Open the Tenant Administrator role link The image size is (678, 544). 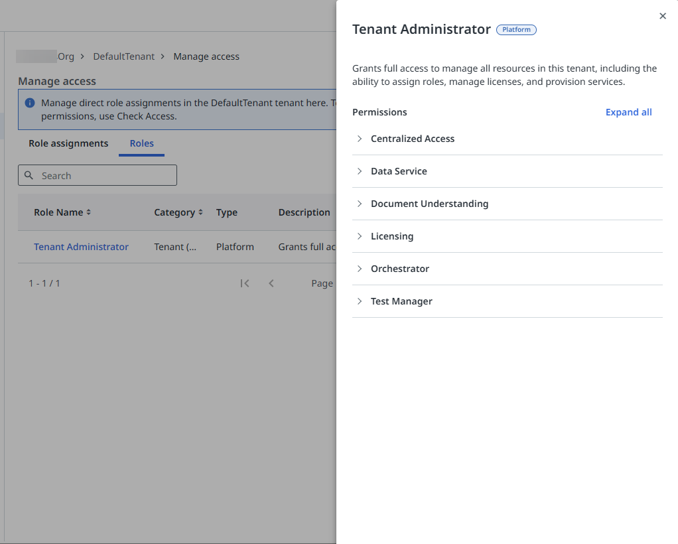[x=81, y=247]
